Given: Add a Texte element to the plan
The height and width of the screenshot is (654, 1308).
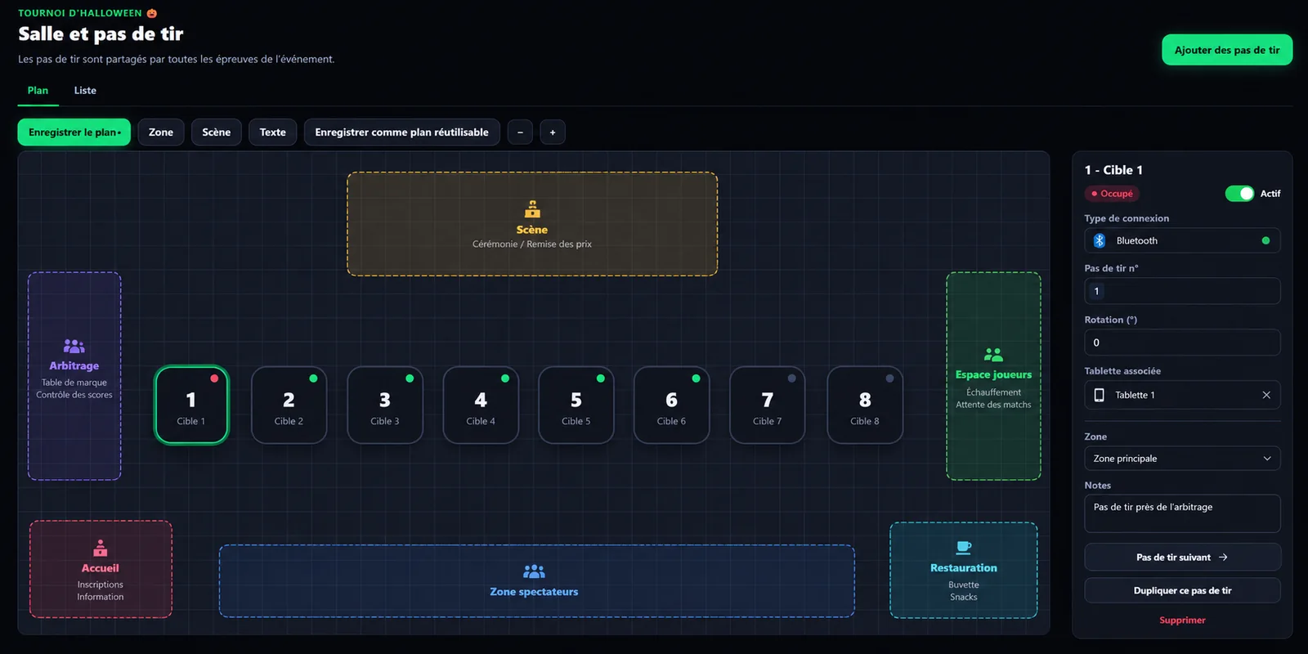Looking at the screenshot, I should click(x=273, y=132).
